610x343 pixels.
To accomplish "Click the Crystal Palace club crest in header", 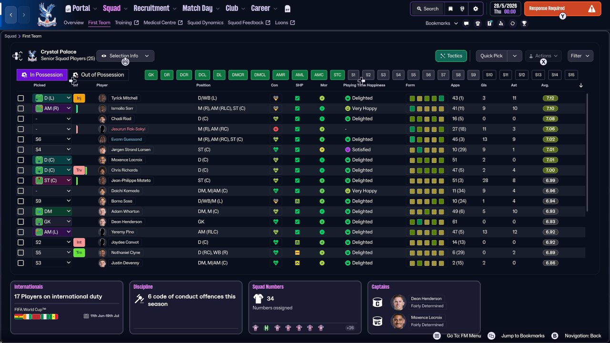I will [x=46, y=14].
